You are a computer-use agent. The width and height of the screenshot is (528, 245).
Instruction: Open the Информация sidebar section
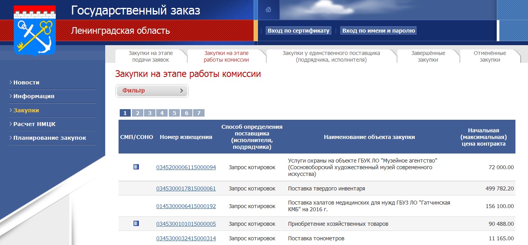coord(34,96)
